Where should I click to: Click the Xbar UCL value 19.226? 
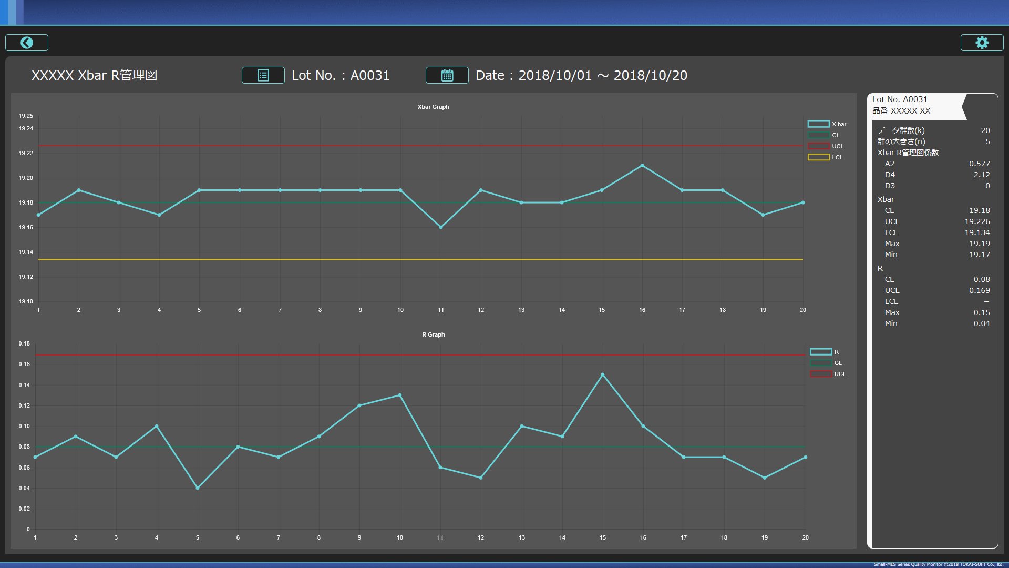[977, 221]
